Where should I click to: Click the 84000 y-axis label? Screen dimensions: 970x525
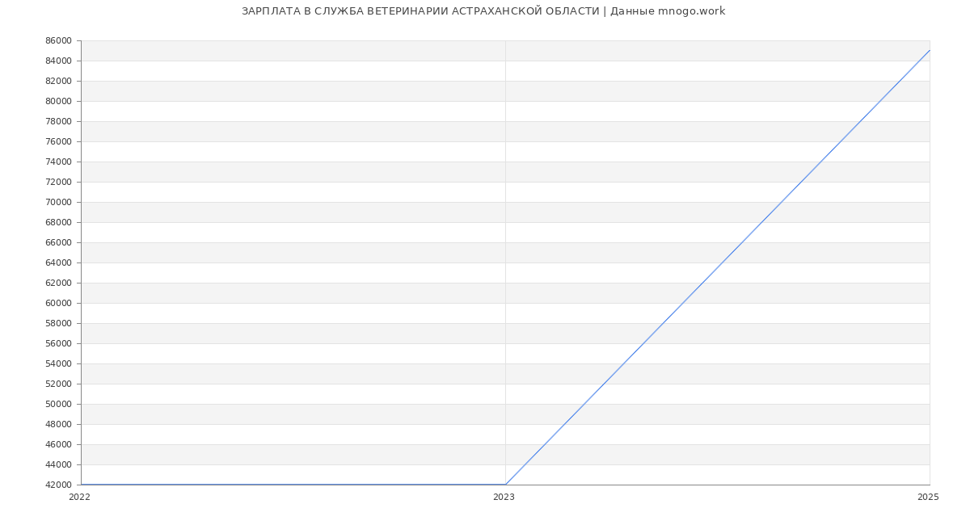[59, 61]
